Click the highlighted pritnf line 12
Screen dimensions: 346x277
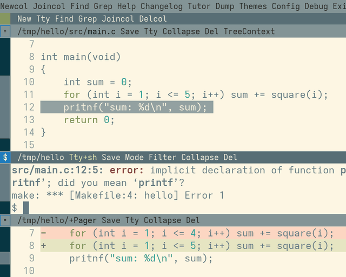127,107
